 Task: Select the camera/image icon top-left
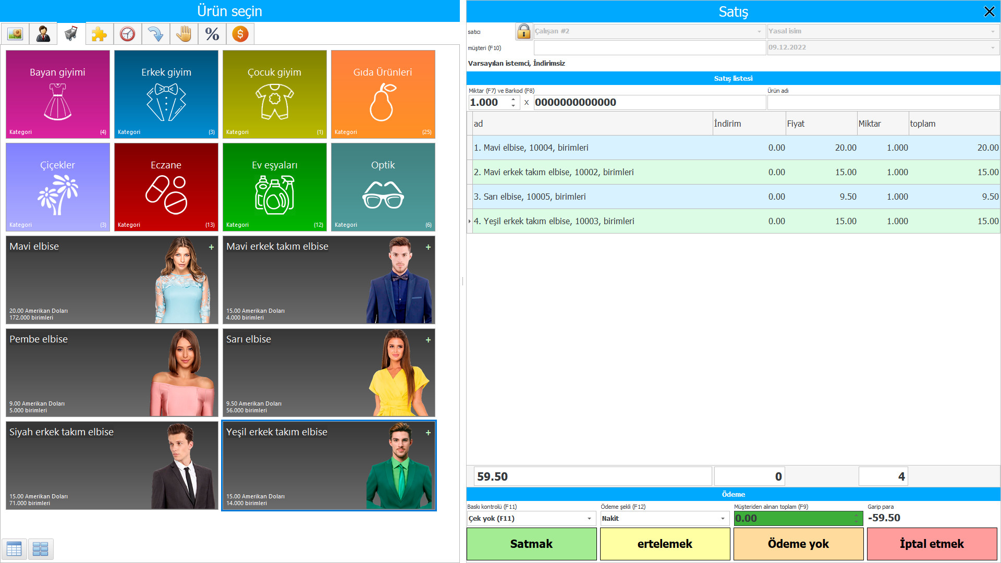(15, 34)
